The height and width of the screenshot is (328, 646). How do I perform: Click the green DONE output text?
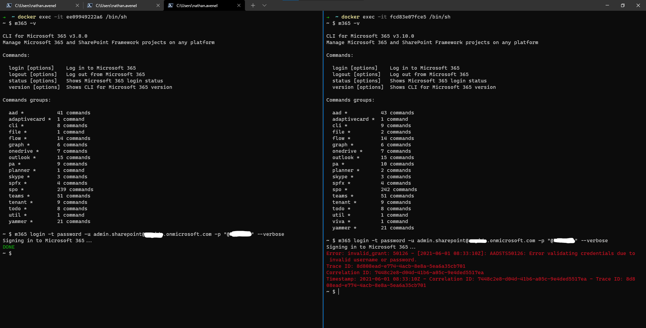pos(8,247)
